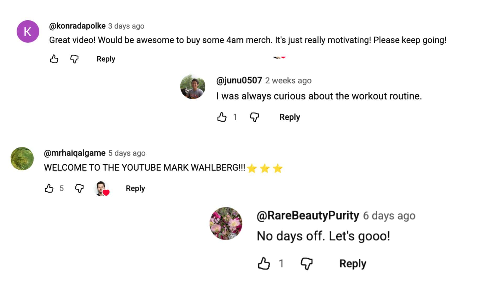Like the @konradapolke comment
This screenshot has height=283, width=503.
[54, 59]
